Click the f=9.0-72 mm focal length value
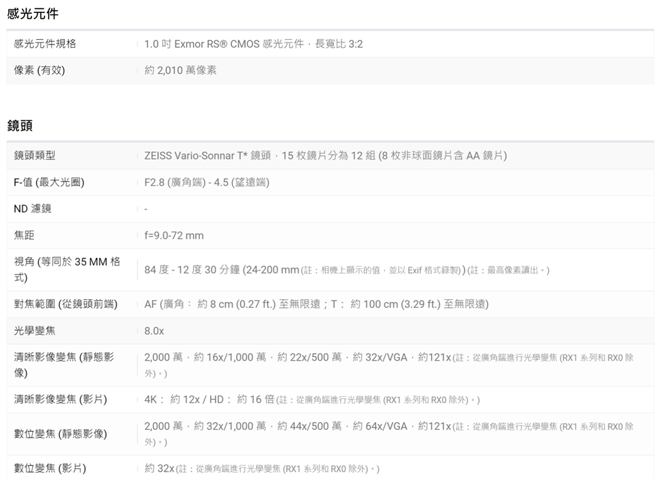This screenshot has height=479, width=657. tap(174, 235)
